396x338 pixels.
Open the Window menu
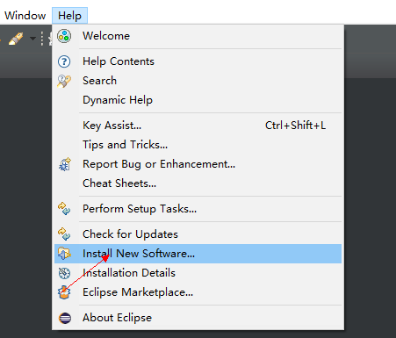pyautogui.click(x=25, y=16)
